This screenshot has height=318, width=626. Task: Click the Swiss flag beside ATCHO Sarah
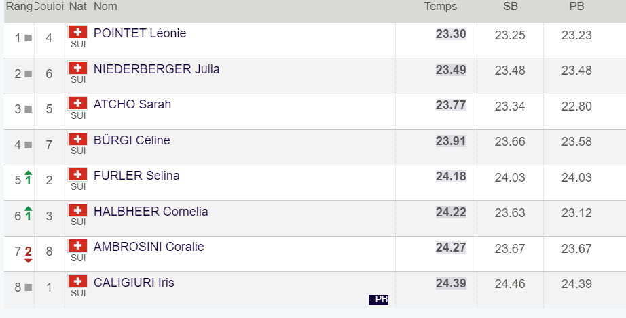tap(78, 103)
